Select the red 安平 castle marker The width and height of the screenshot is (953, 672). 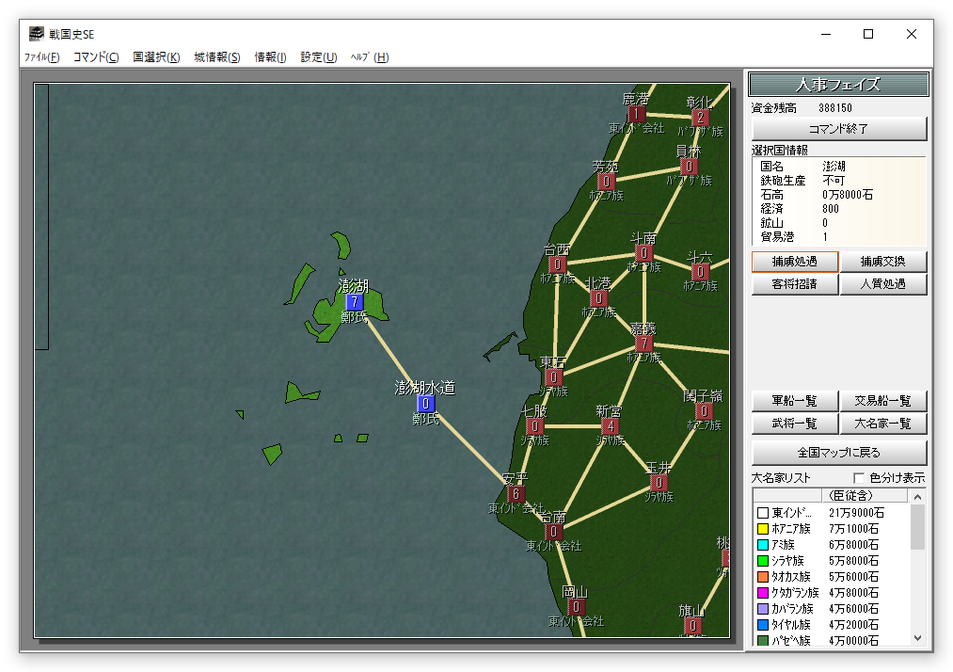click(516, 494)
